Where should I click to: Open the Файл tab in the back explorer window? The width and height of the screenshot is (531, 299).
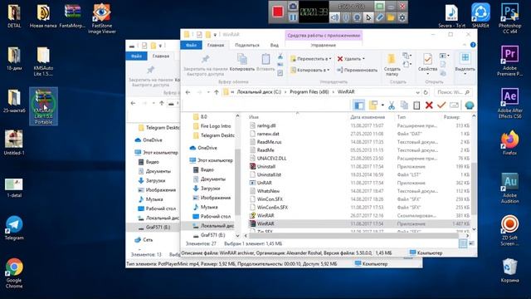click(136, 56)
